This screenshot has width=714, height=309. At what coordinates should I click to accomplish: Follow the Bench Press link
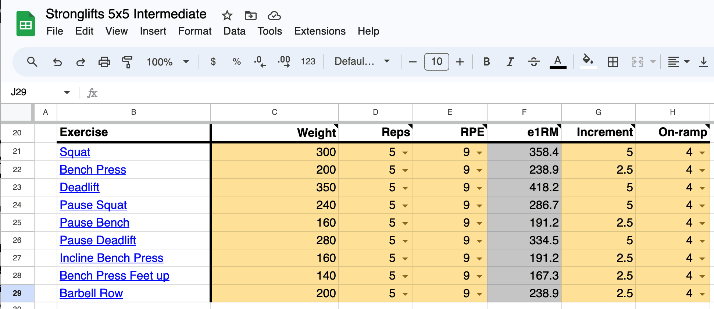click(93, 170)
